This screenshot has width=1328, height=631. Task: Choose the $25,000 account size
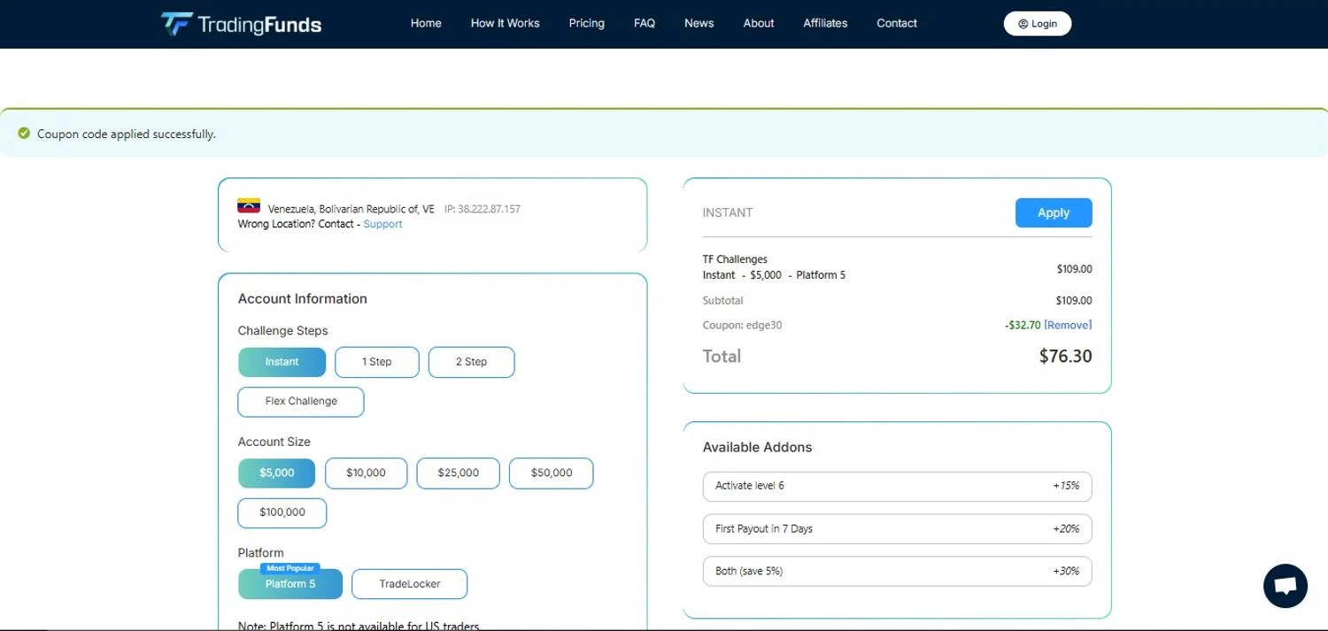point(459,473)
